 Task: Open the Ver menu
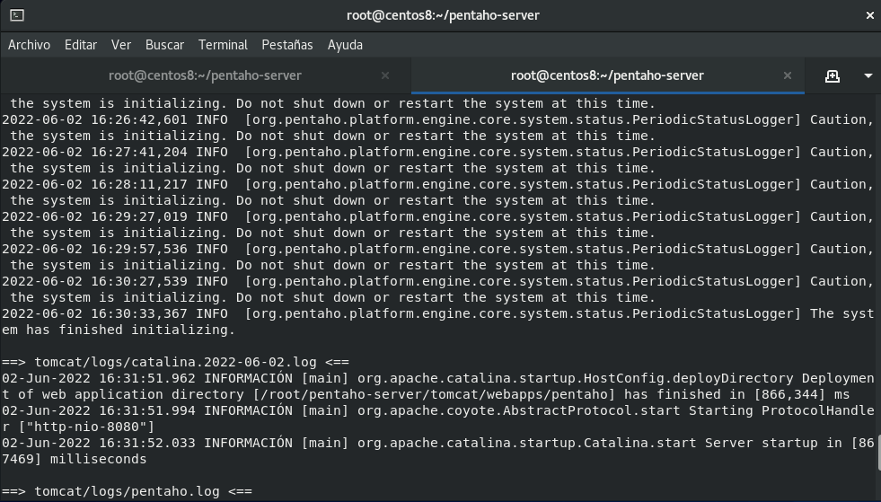pyautogui.click(x=121, y=45)
